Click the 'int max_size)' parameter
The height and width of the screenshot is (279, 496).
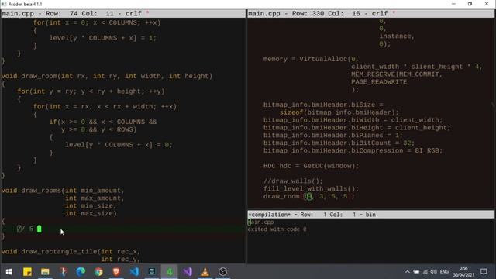(x=91, y=213)
